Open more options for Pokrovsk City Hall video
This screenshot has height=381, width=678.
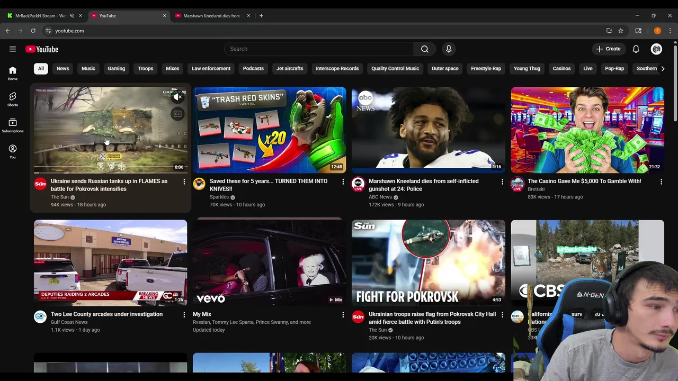tap(502, 314)
